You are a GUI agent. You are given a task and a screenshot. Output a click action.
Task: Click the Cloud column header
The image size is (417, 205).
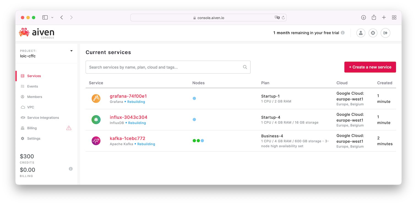point(342,83)
